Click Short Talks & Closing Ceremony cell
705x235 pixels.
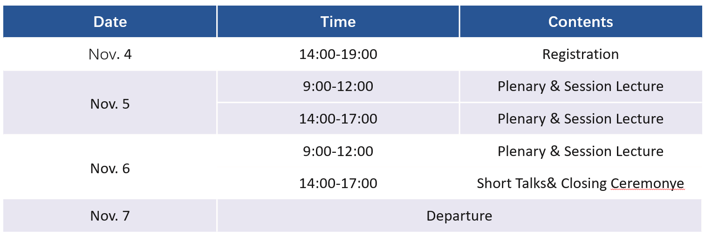point(581,183)
